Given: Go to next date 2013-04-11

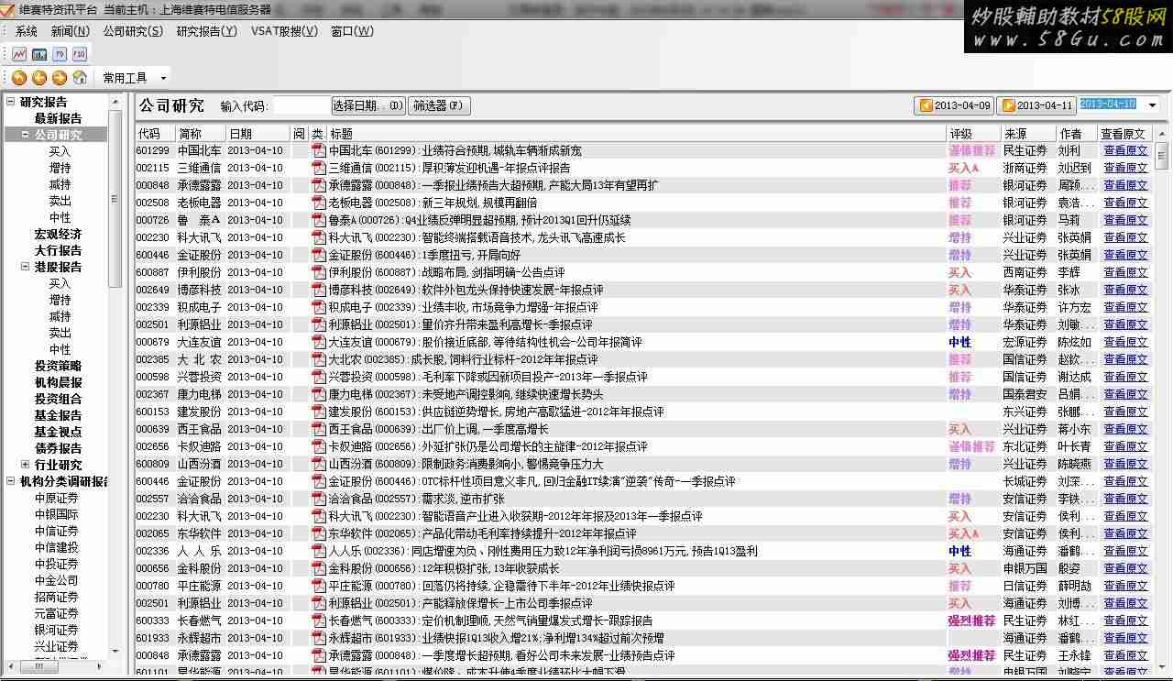Looking at the screenshot, I should [1036, 105].
